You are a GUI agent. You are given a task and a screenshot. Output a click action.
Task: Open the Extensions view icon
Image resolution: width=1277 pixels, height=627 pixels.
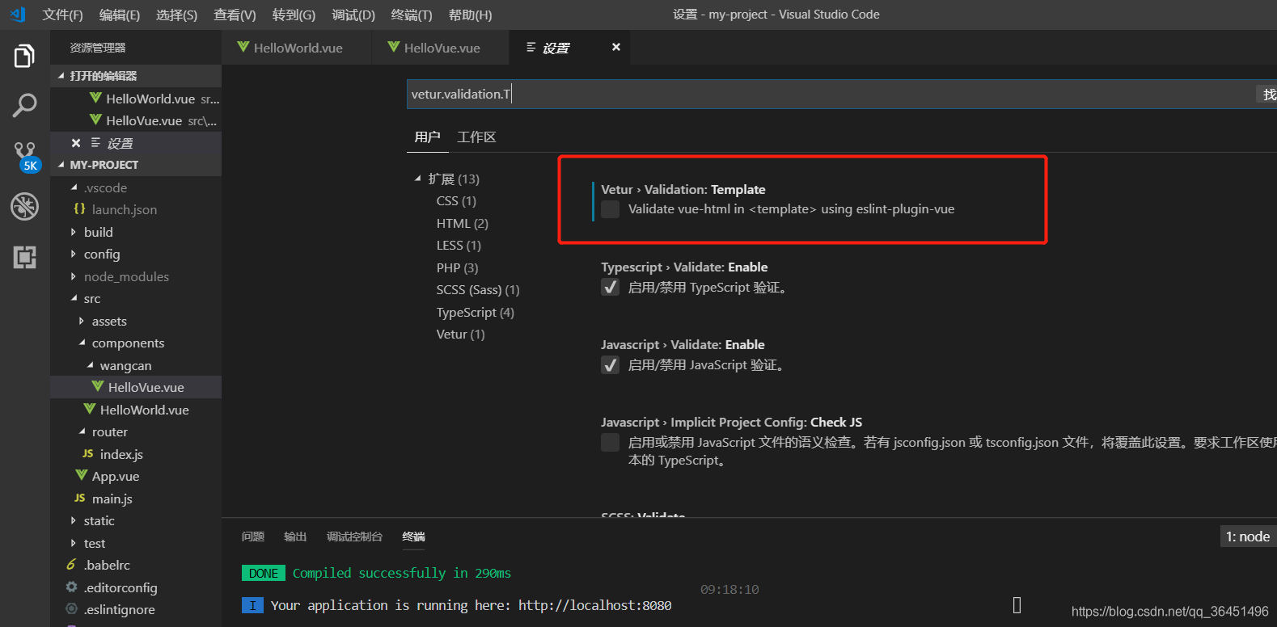click(24, 257)
